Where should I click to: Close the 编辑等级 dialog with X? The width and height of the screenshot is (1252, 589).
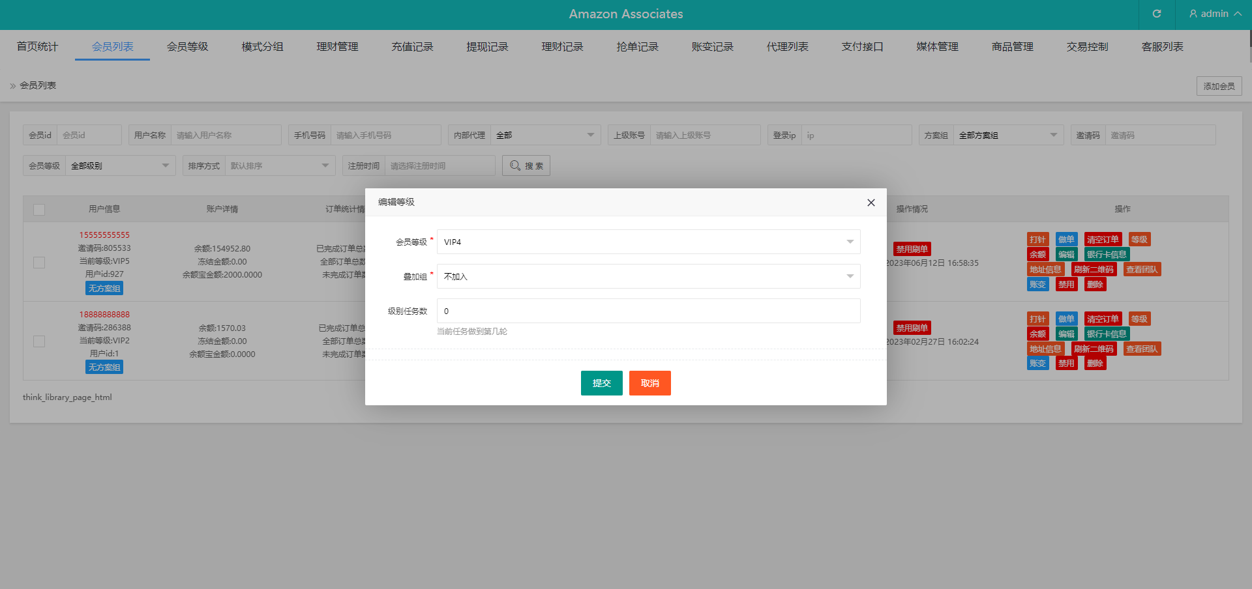pos(871,203)
